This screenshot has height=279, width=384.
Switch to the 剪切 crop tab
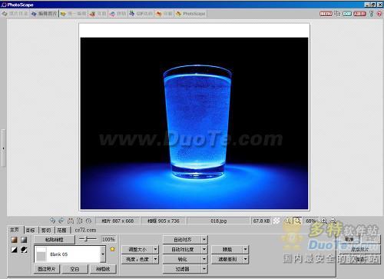[x=46, y=231]
